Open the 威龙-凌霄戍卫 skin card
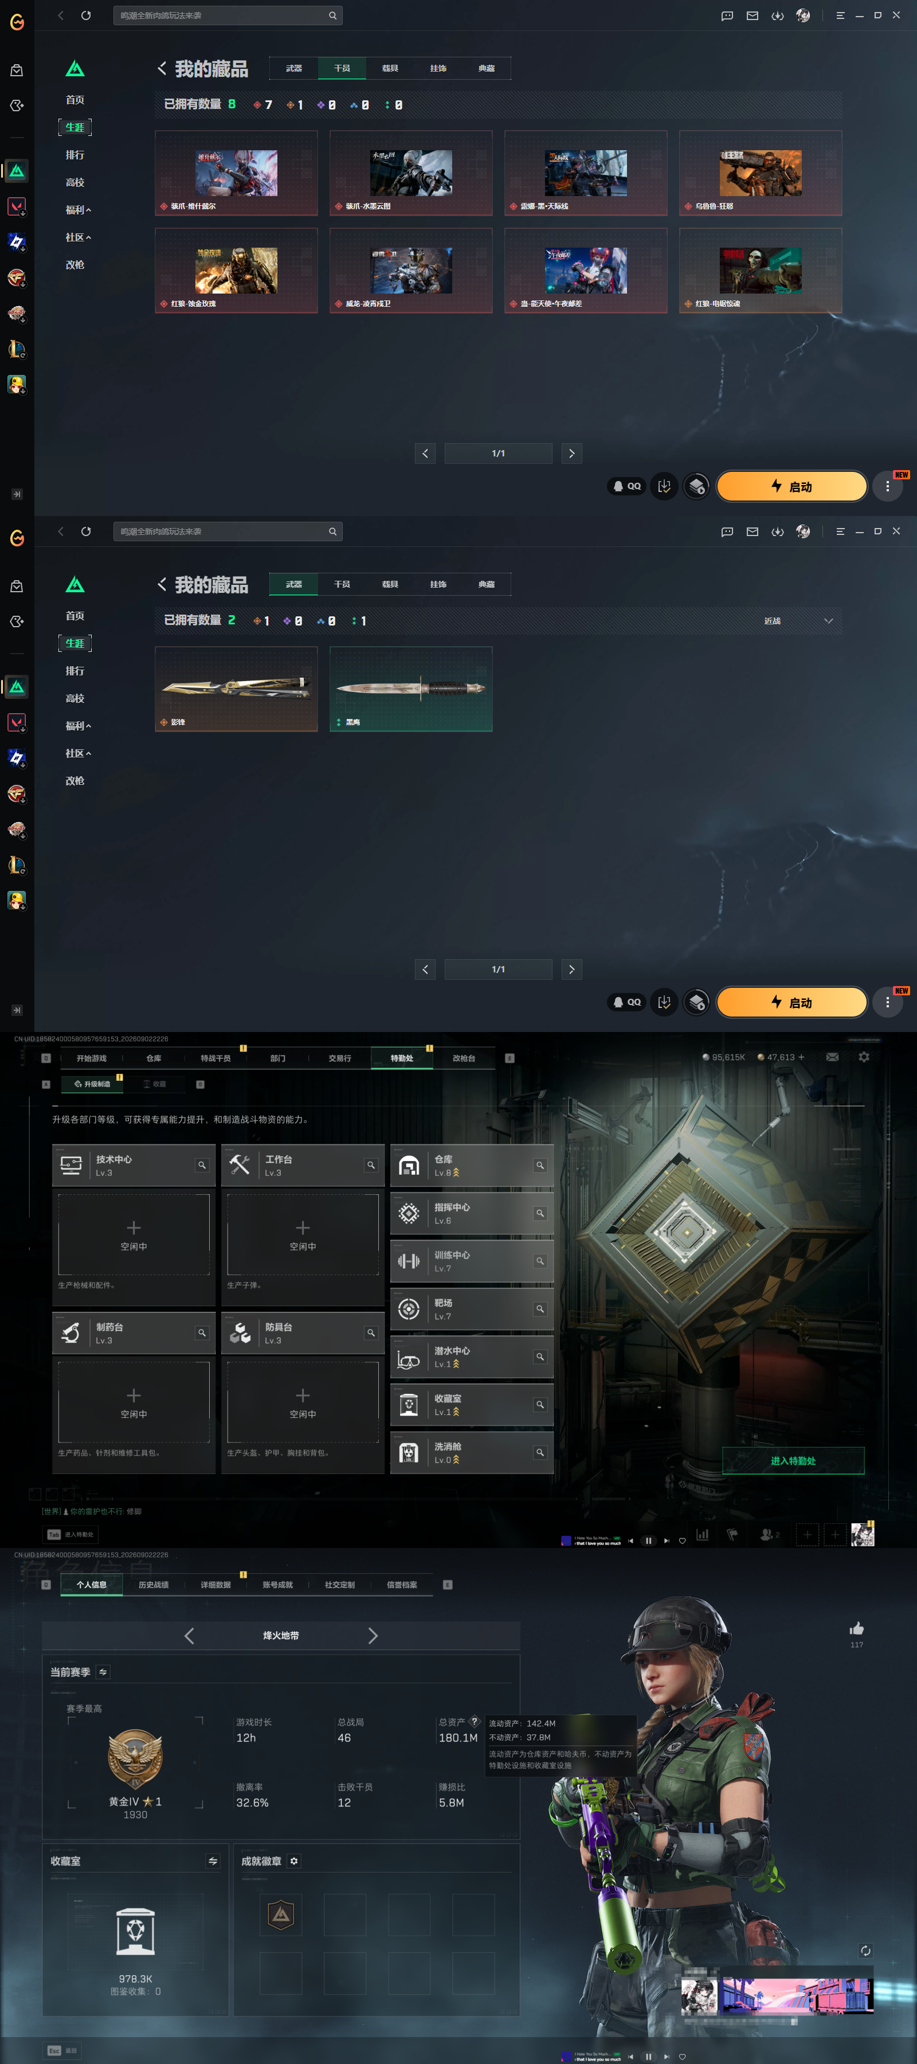 (411, 271)
